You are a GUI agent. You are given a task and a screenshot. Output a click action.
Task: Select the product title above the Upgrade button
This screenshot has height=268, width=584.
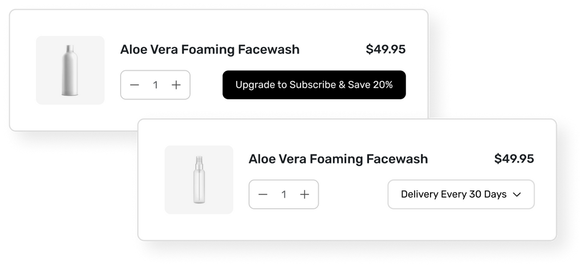(209, 50)
